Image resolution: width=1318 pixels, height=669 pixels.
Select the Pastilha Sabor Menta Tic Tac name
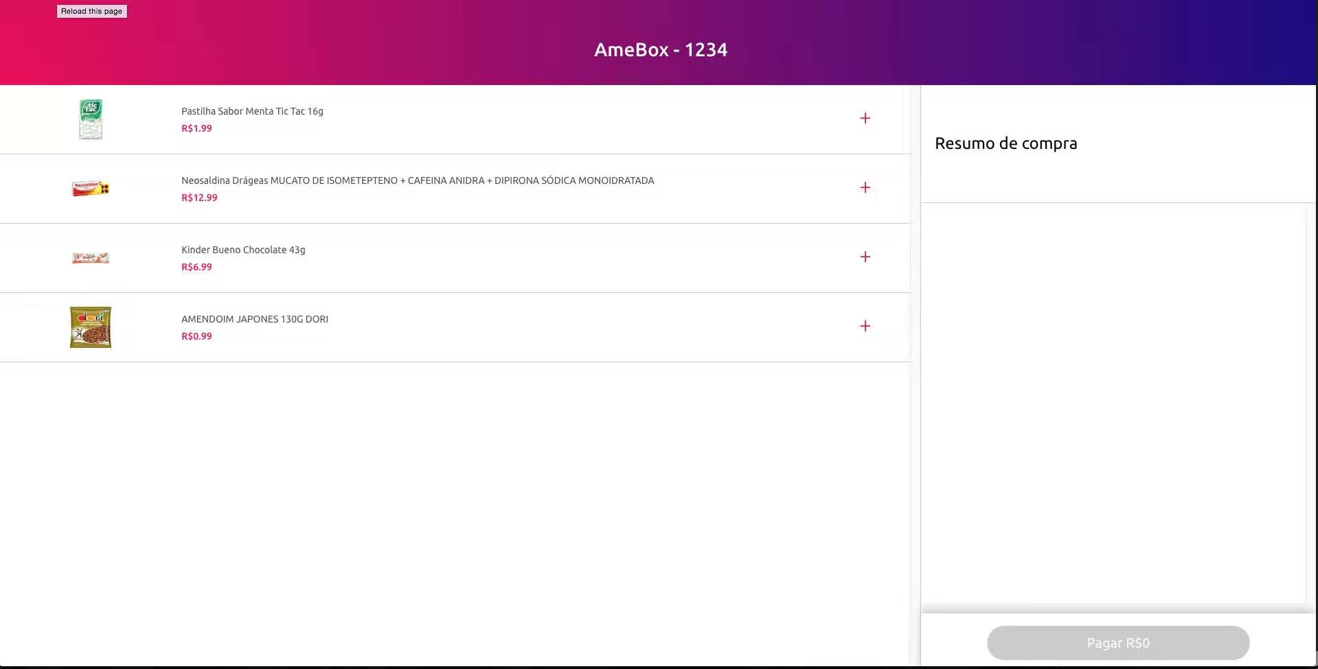pos(252,111)
